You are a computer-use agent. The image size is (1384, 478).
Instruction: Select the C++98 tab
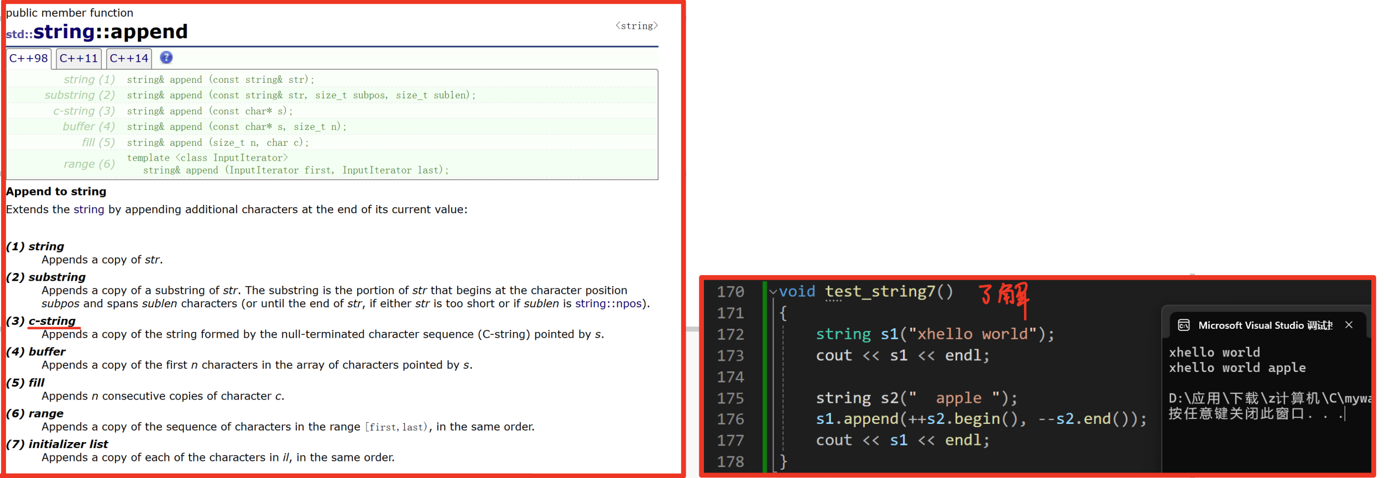[29, 59]
